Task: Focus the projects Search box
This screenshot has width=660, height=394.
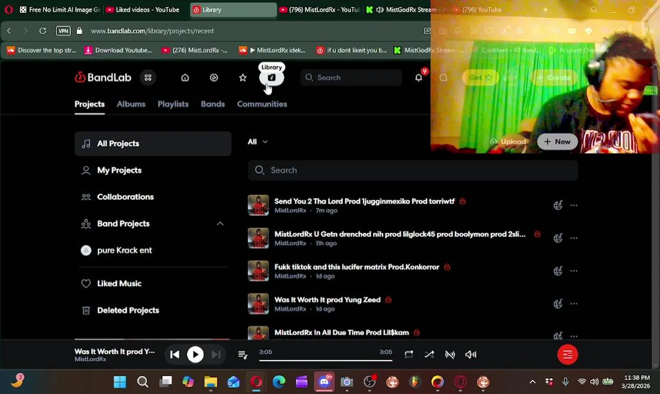Action: pyautogui.click(x=413, y=170)
